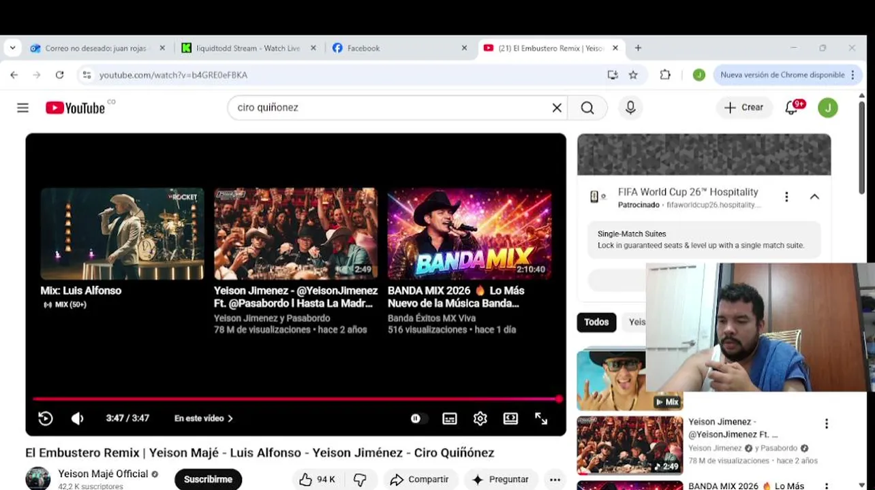The height and width of the screenshot is (490, 875).
Task: Start voice search with microphone
Action: (630, 108)
